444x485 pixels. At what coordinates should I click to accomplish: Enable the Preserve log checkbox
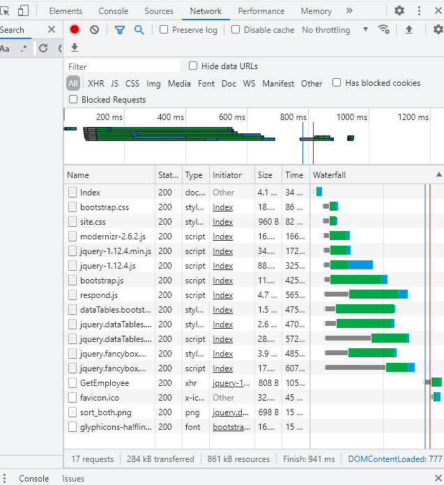click(164, 30)
